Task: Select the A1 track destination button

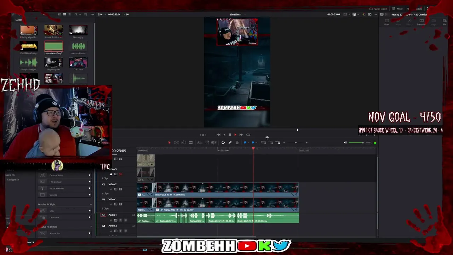Action: (103, 215)
